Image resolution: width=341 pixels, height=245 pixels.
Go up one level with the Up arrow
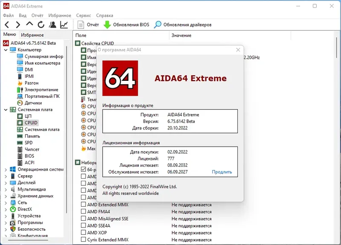29,24
